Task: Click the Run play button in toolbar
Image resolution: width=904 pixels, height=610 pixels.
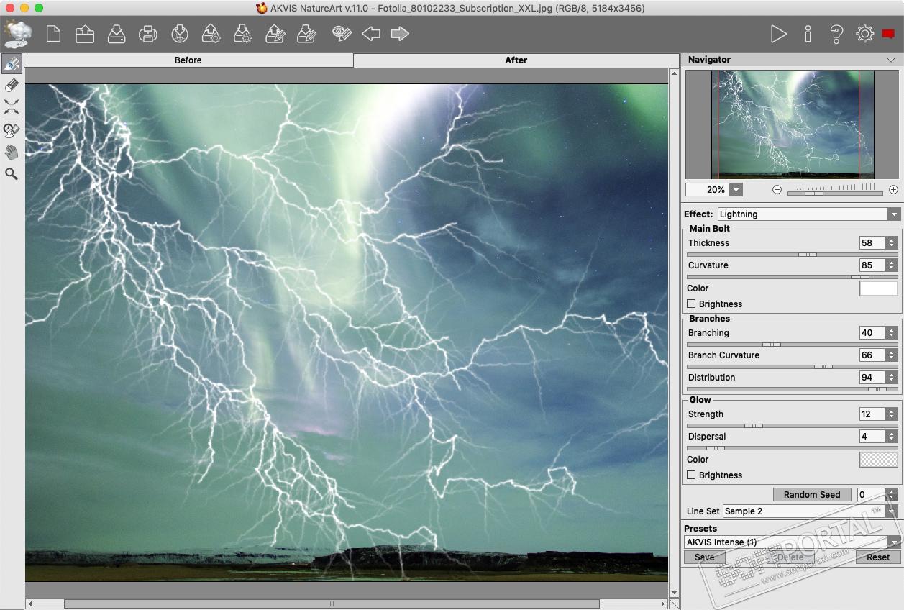Action: click(x=778, y=34)
